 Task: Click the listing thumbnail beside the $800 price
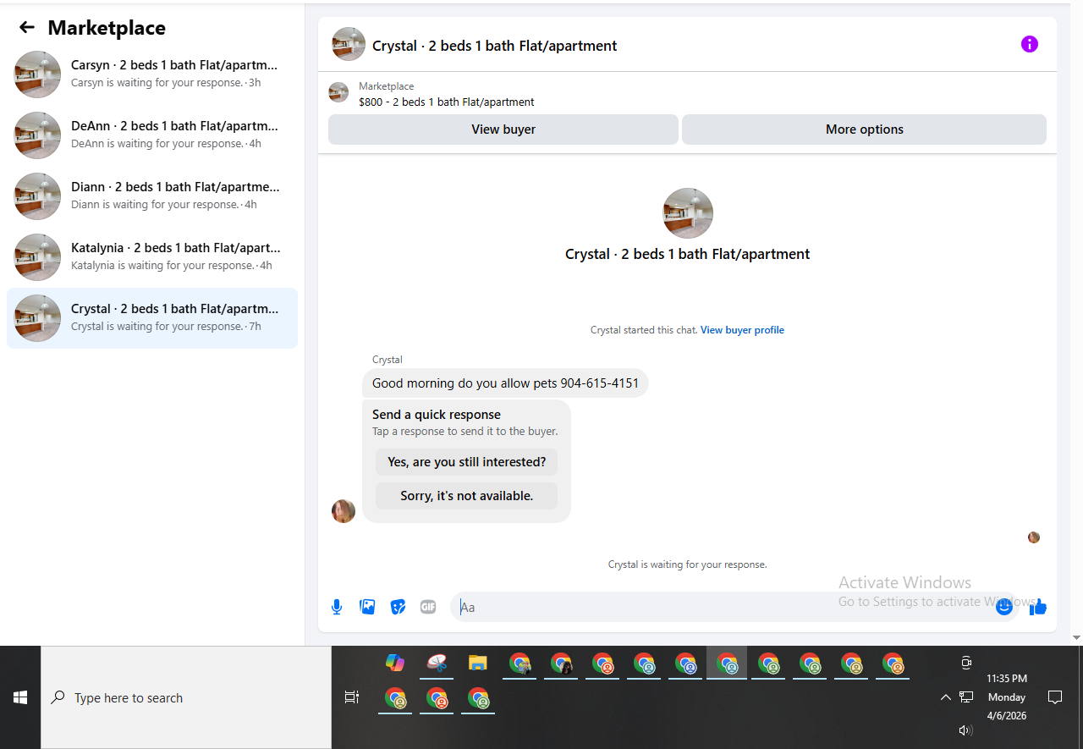coord(338,92)
